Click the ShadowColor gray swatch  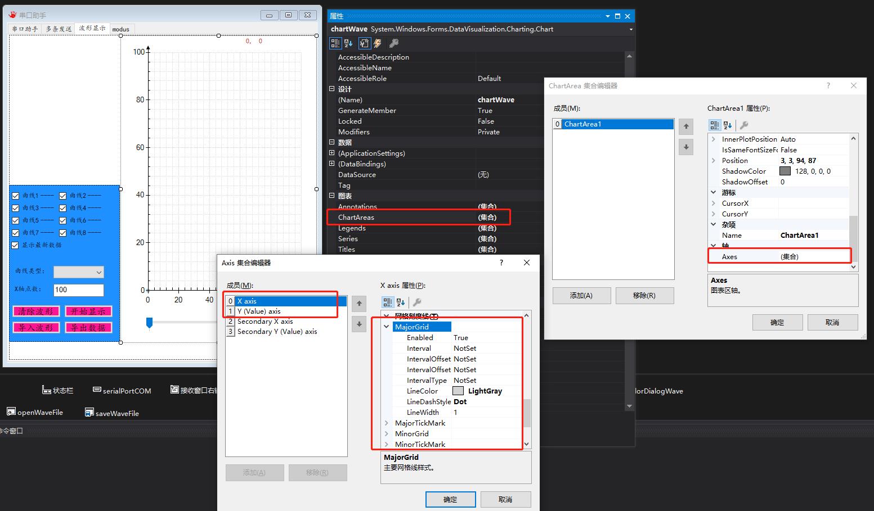click(x=785, y=171)
